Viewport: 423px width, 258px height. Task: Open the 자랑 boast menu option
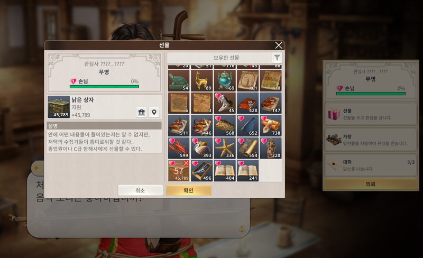coord(371,140)
